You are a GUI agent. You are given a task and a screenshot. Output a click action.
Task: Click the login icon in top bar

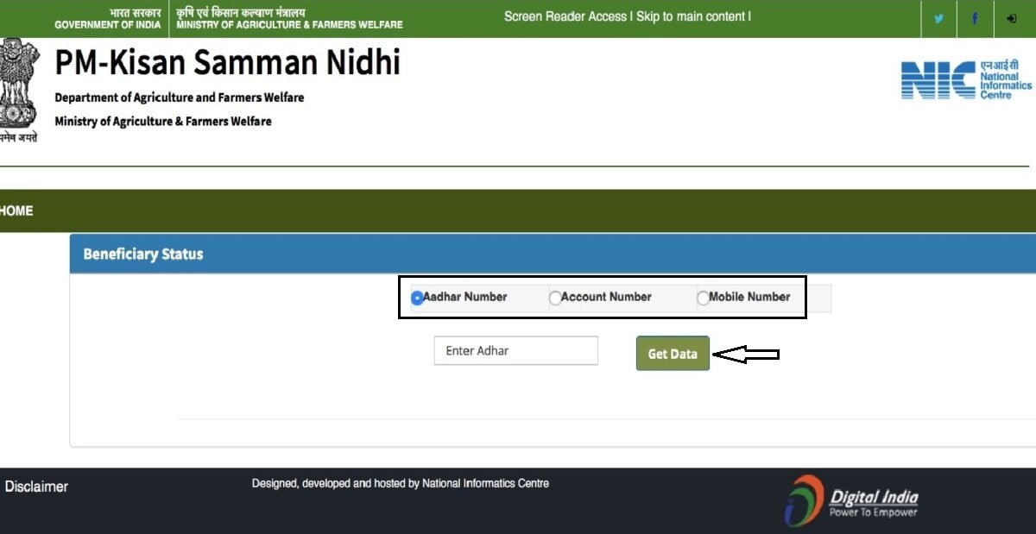(x=1011, y=18)
